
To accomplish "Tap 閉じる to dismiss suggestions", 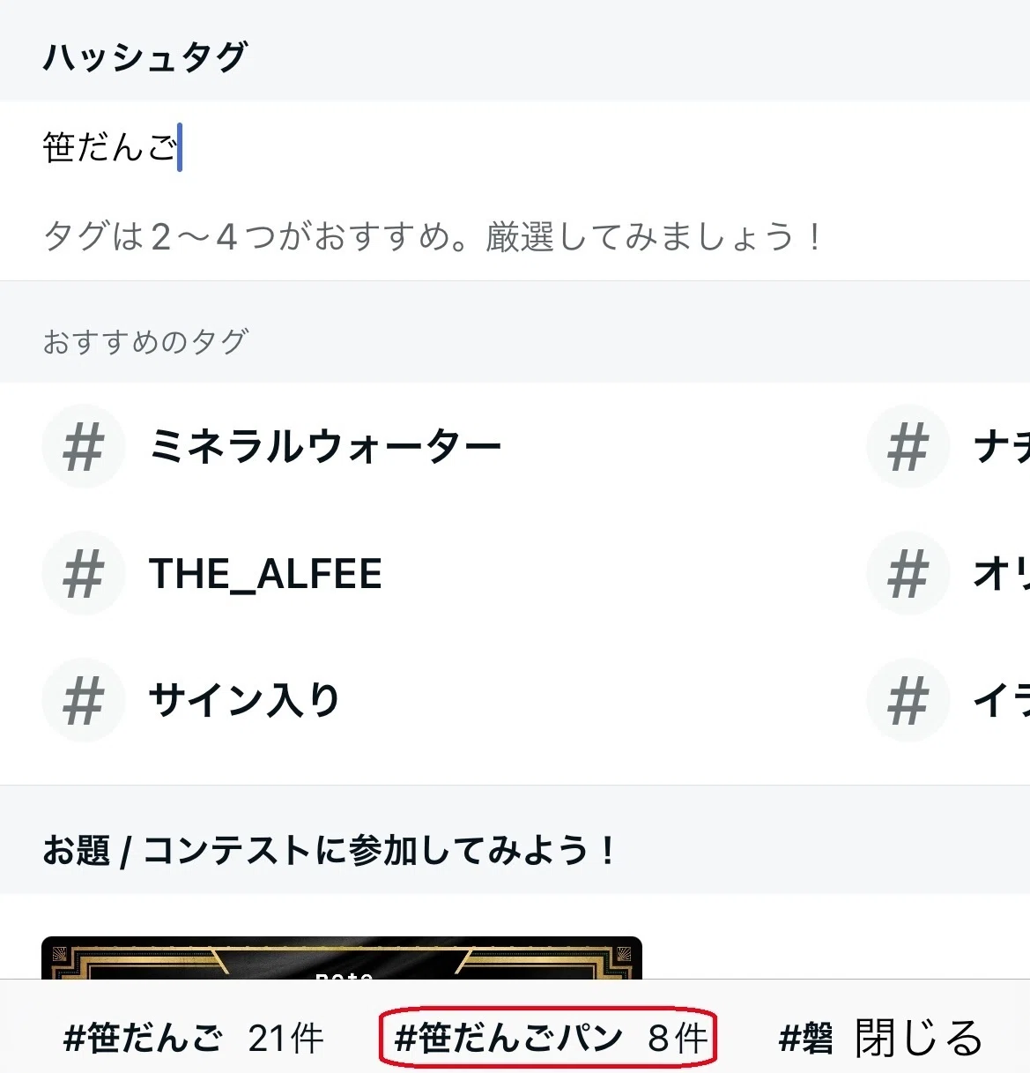I will click(x=919, y=1038).
